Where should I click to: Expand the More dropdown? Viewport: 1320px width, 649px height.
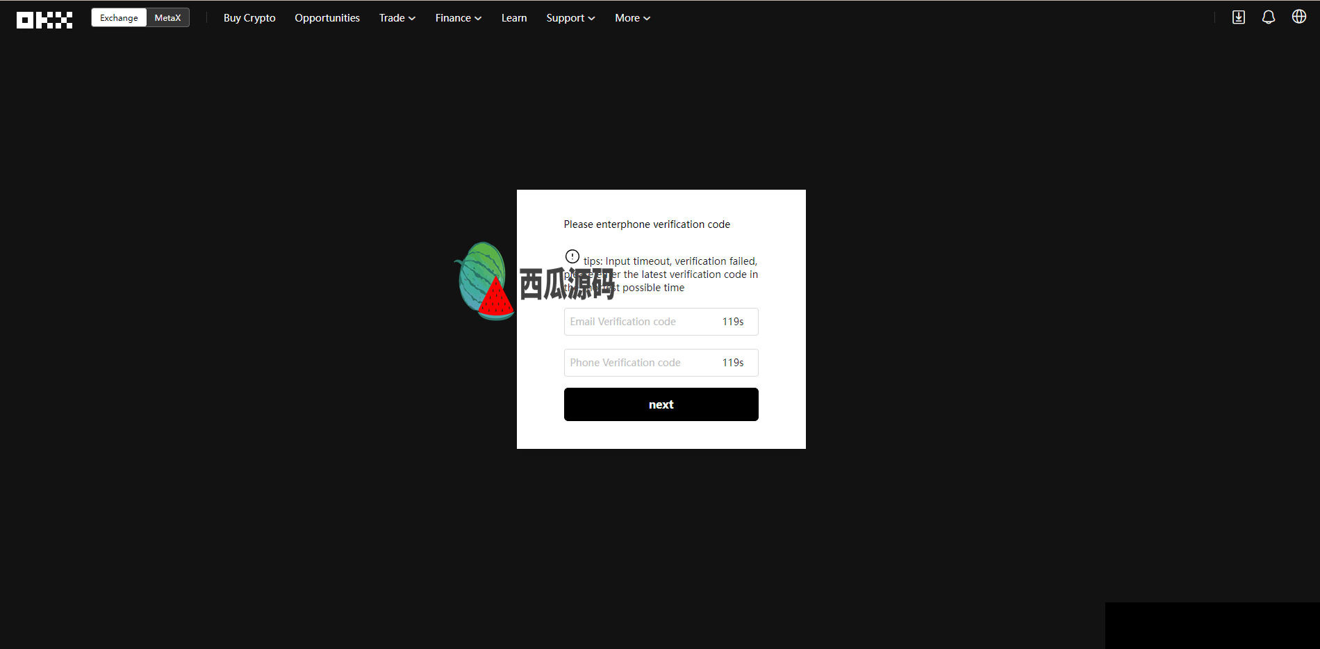click(632, 18)
